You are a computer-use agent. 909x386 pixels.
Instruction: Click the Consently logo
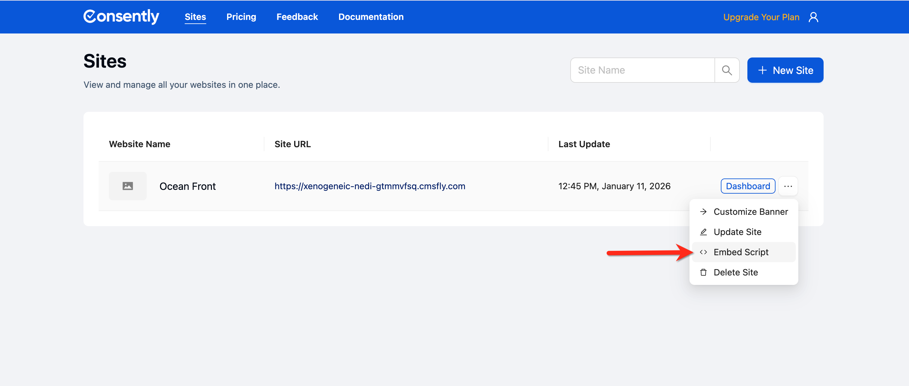point(121,16)
